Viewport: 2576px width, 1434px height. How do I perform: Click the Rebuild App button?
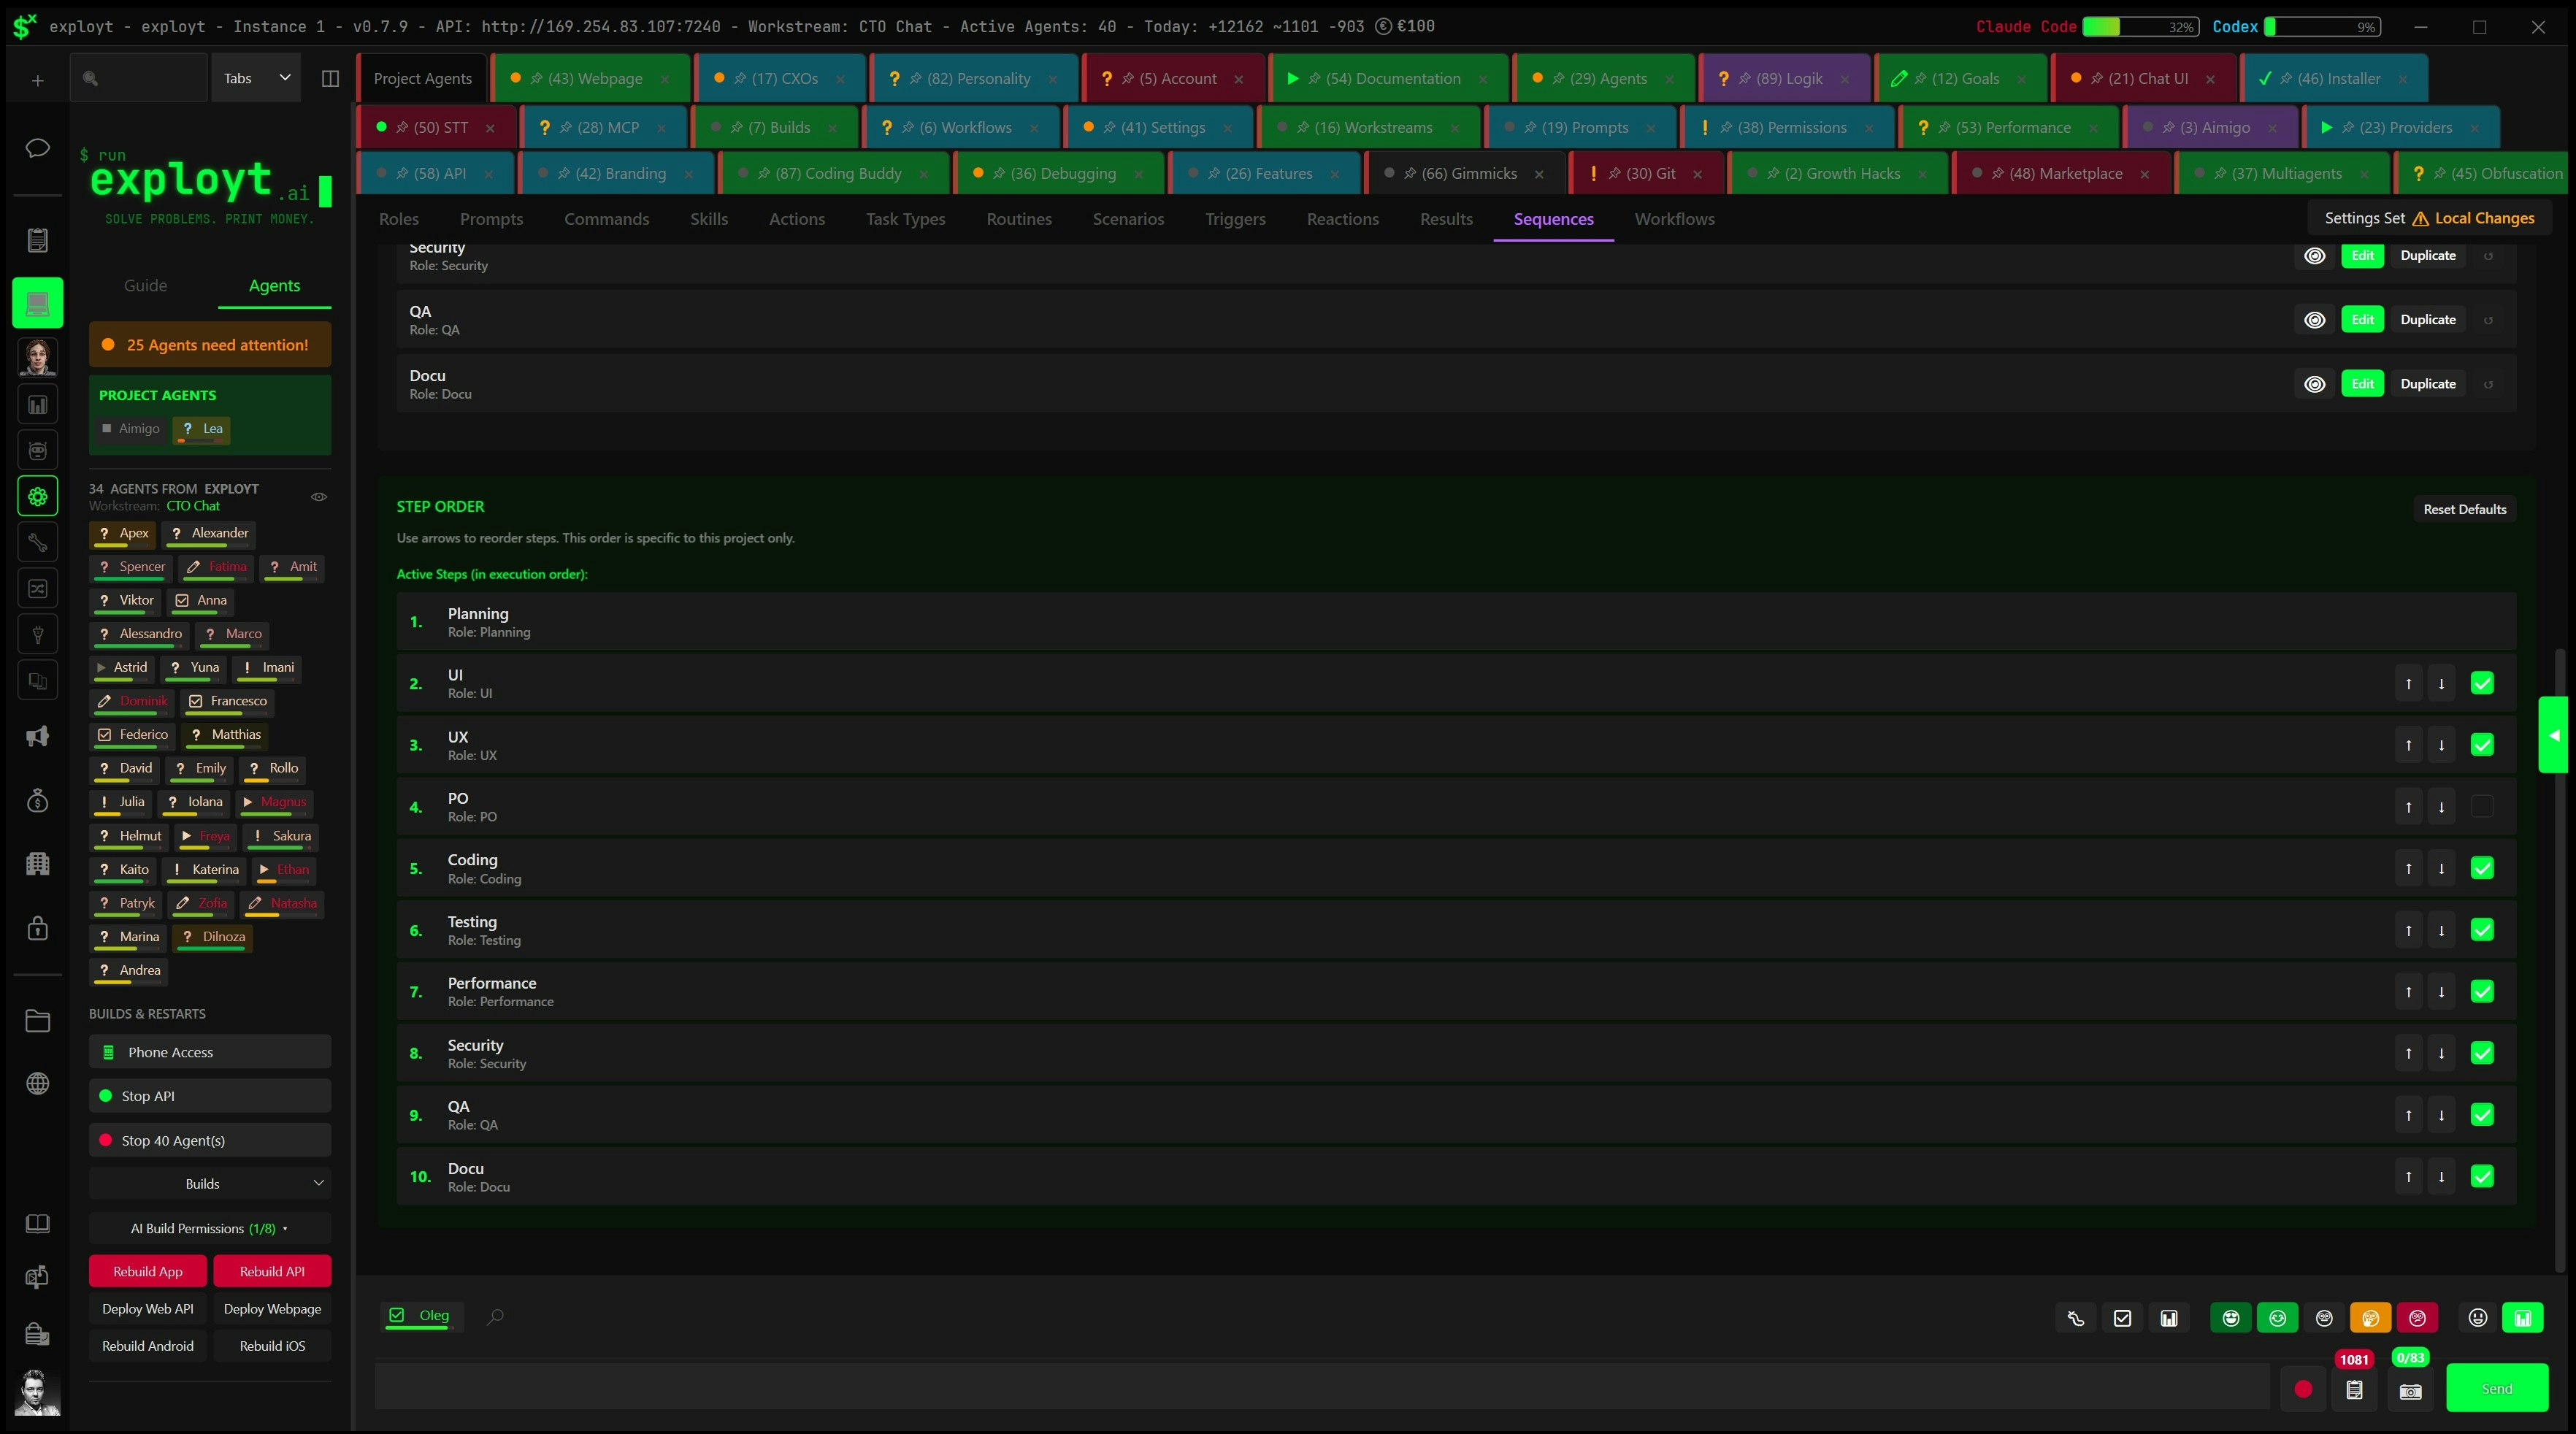(x=148, y=1272)
